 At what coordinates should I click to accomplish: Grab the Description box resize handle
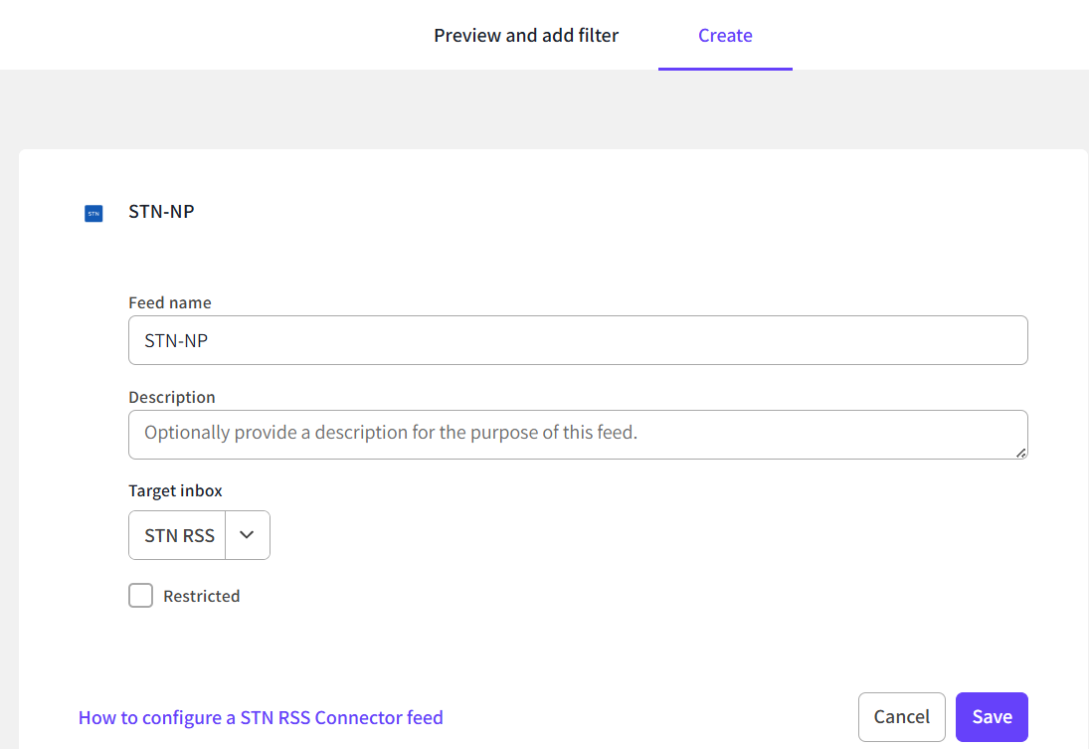(1020, 453)
